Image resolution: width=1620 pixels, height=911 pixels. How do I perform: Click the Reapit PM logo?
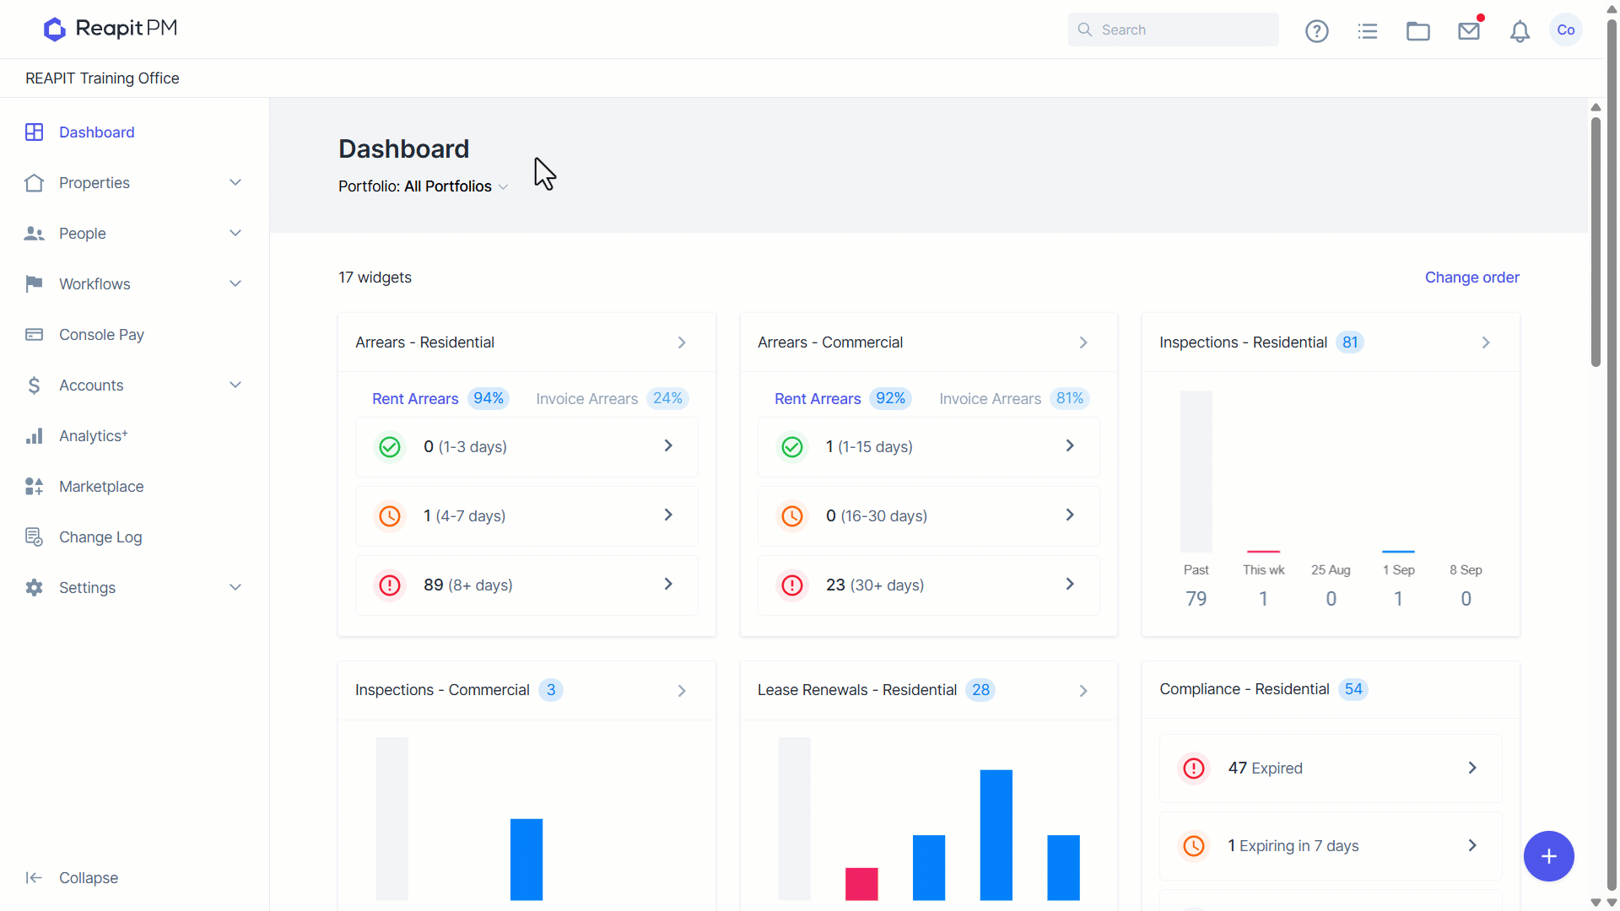click(111, 29)
